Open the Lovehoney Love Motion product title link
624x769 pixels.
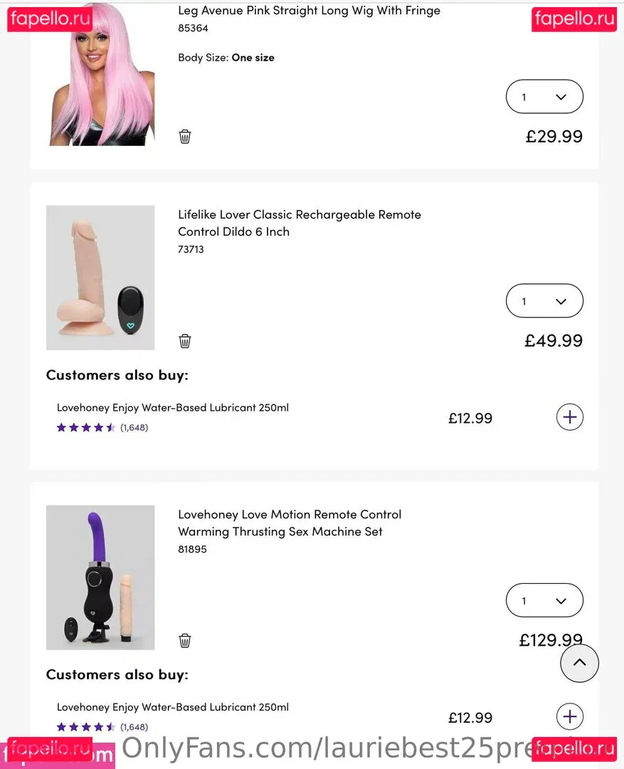(289, 523)
